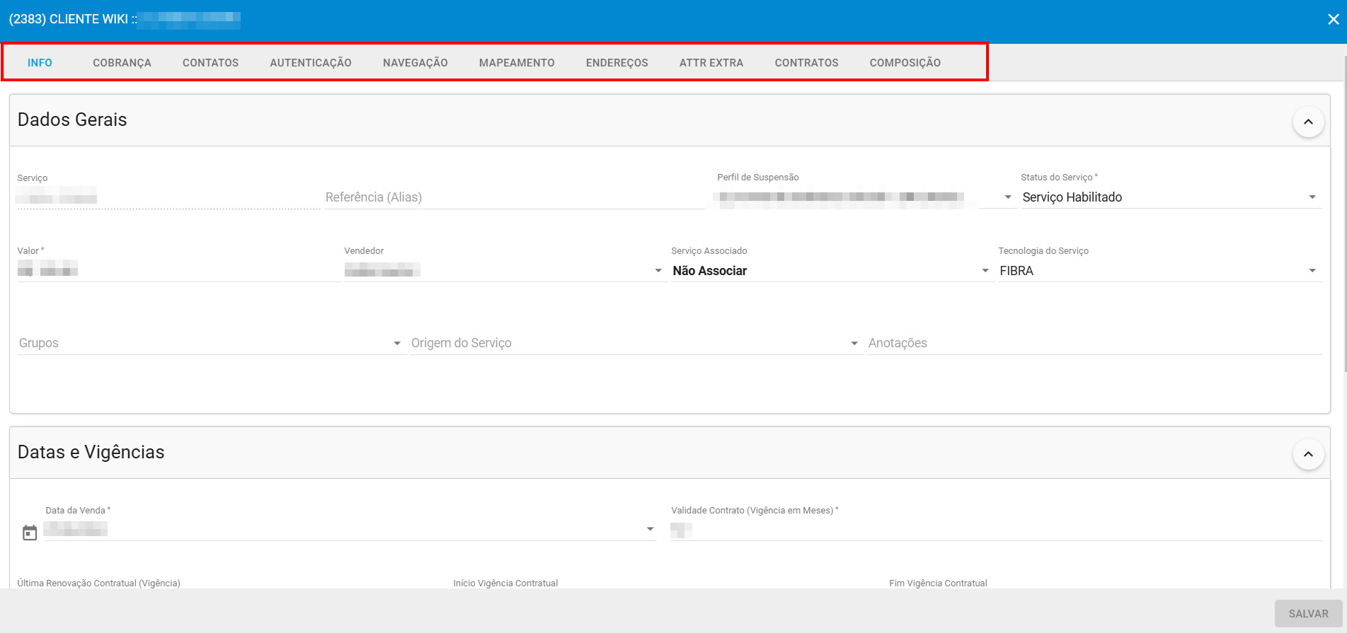Viewport: 1347px width, 633px height.
Task: Click the Serviço field
Action: point(168,197)
